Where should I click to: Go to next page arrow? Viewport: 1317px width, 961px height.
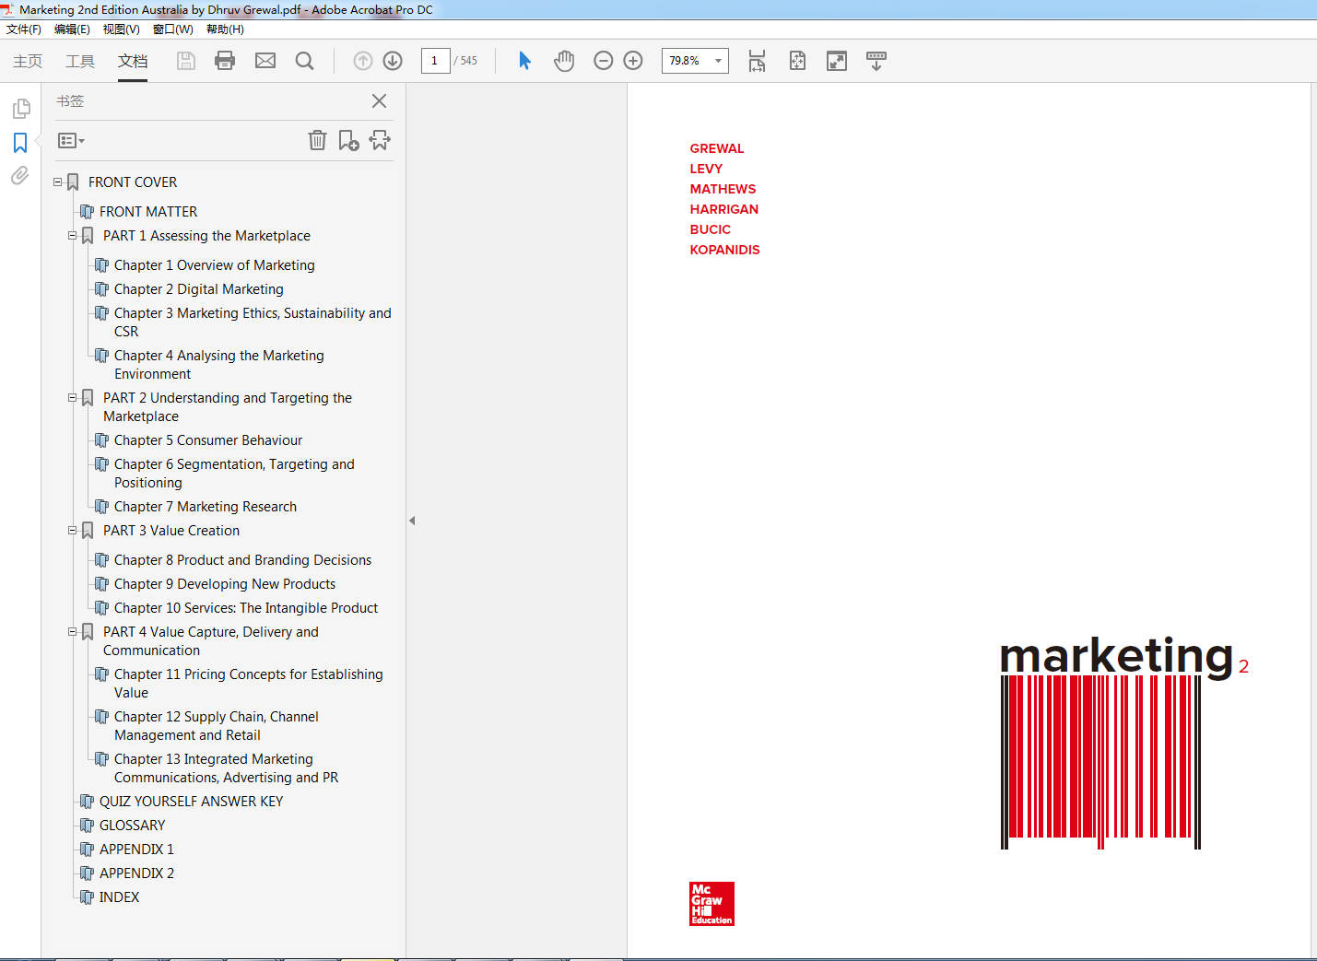click(393, 61)
